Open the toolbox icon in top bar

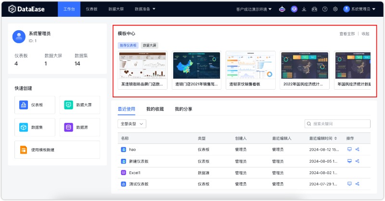tap(314, 9)
